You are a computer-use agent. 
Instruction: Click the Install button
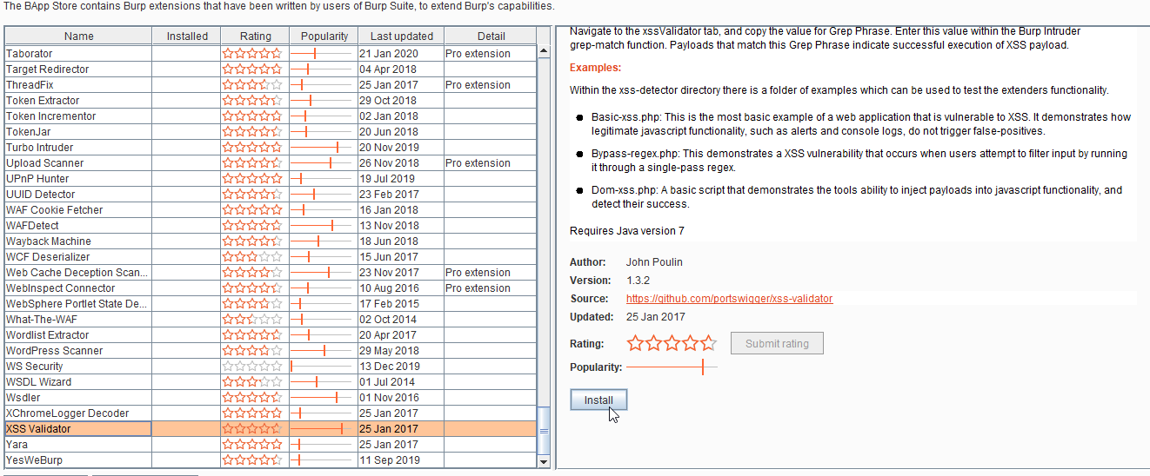pos(598,400)
